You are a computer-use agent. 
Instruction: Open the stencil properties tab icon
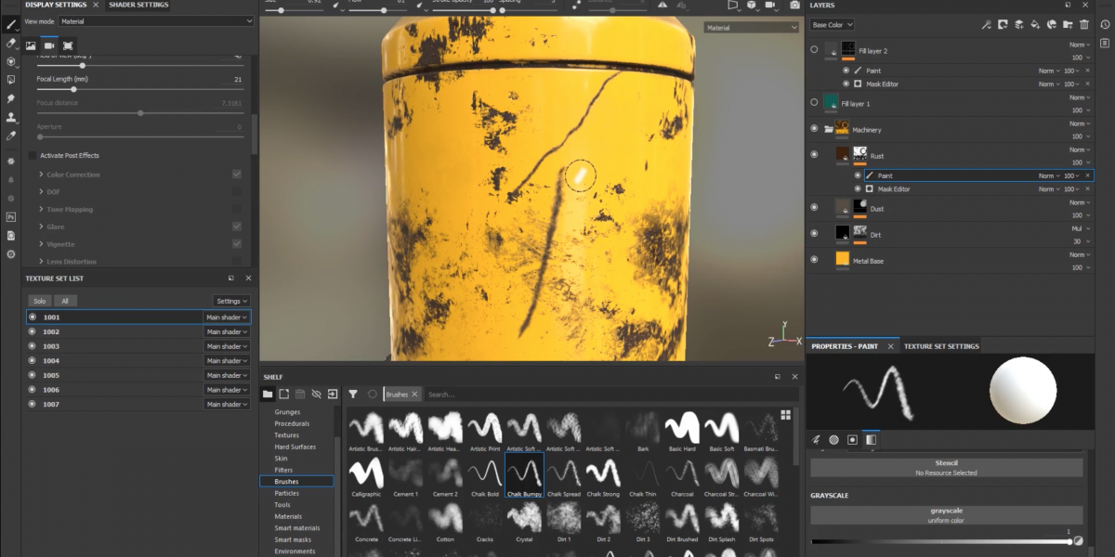click(x=852, y=439)
